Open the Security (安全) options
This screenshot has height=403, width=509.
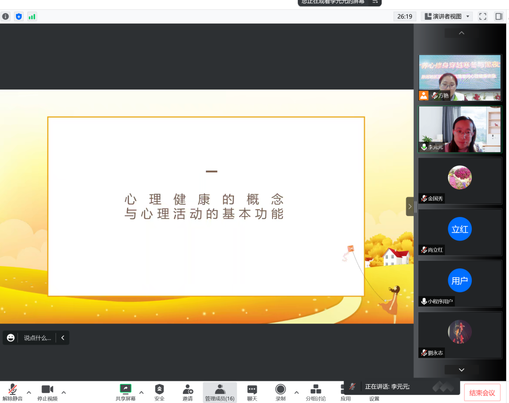159,393
